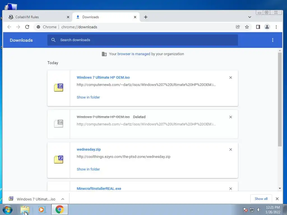The height and width of the screenshot is (215, 287).
Task: Show wednesday.zip in folder
Action: (x=88, y=169)
